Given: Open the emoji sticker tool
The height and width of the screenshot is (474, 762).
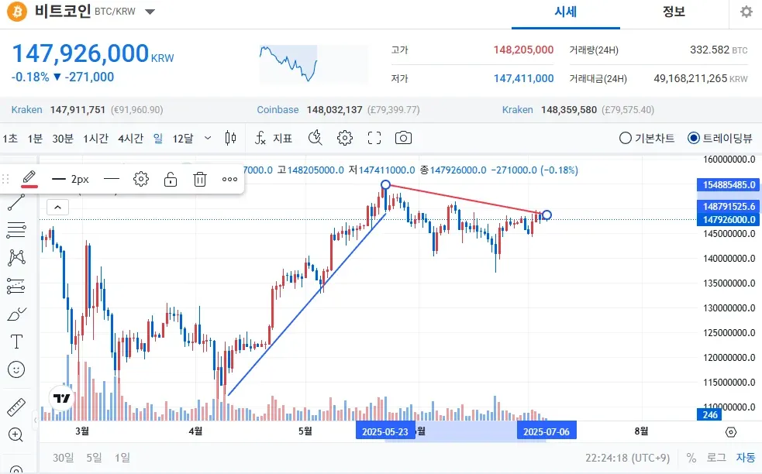Looking at the screenshot, I should [16, 369].
